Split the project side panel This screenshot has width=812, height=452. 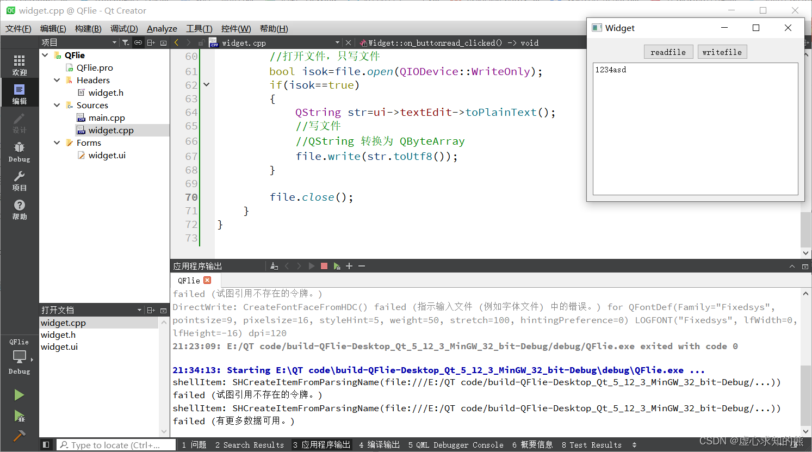151,42
